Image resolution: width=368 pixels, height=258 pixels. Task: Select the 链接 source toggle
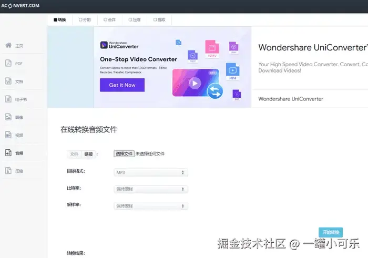pos(88,154)
